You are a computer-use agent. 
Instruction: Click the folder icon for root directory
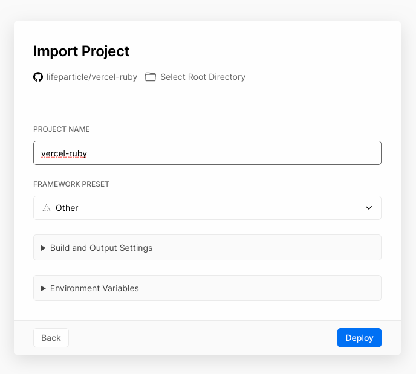tap(151, 77)
